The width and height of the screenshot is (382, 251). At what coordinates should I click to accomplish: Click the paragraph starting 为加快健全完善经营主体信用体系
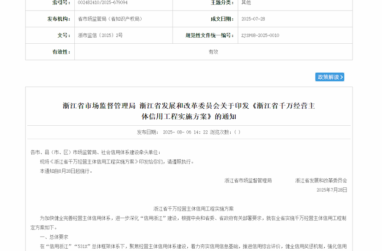(x=188, y=223)
